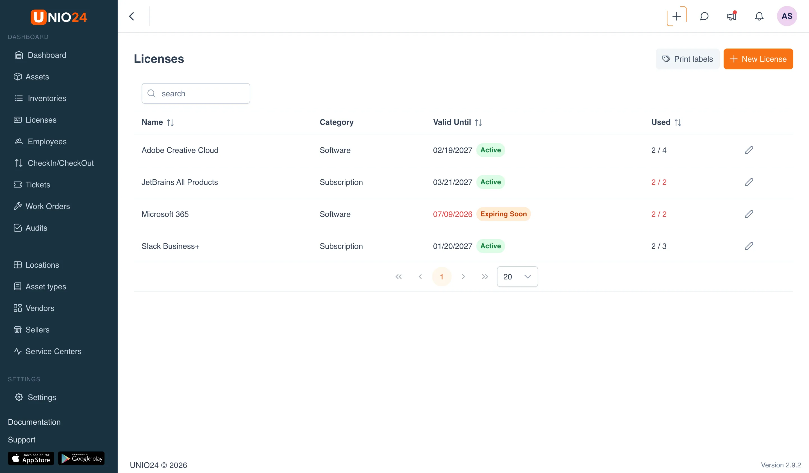Open Tickets in sidebar
Image resolution: width=809 pixels, height=473 pixels.
point(31,185)
